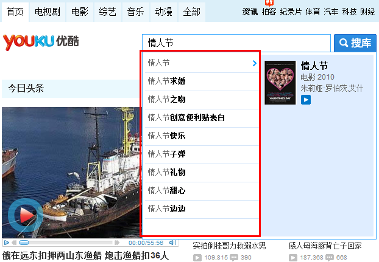Click the search input field containing 情人节
Screen dimensions: 379x262
click(x=236, y=43)
